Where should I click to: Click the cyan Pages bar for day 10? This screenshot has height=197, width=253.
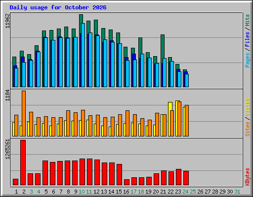pos(83,55)
